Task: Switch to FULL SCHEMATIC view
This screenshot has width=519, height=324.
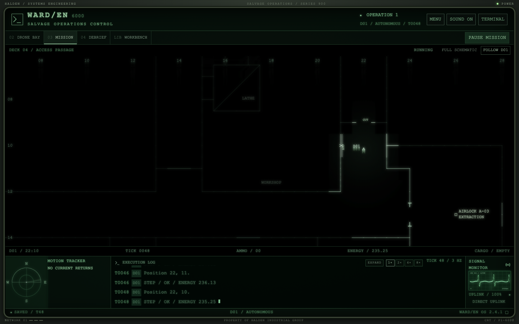Action: (459, 50)
